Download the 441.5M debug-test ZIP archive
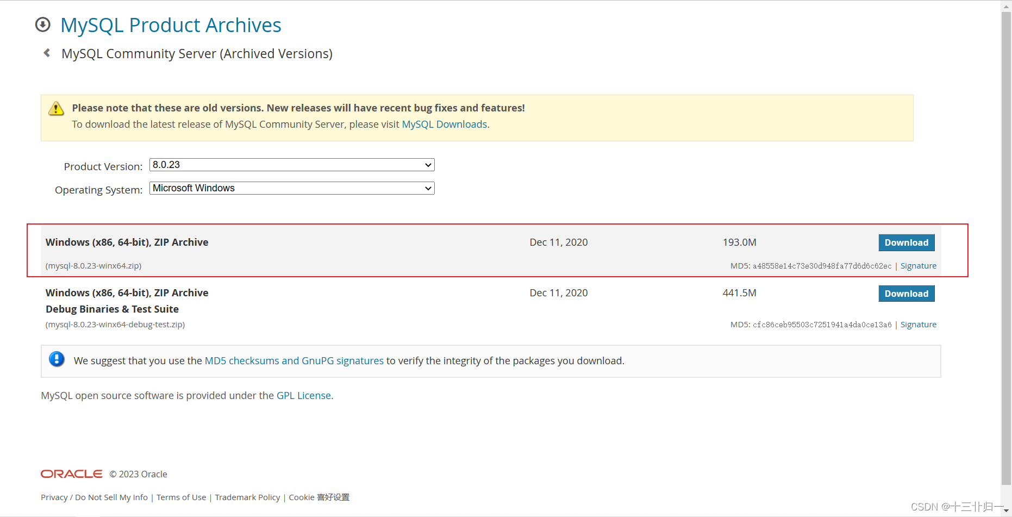Viewport: 1012px width, 517px height. (906, 294)
